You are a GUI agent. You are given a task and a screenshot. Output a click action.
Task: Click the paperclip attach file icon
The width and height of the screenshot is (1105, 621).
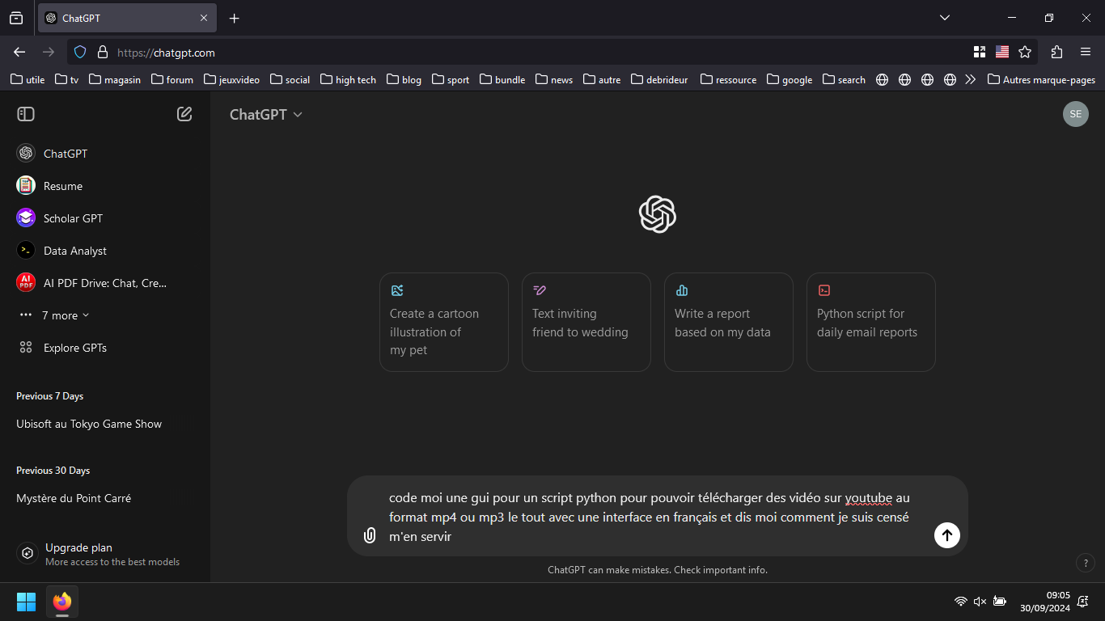coord(370,534)
